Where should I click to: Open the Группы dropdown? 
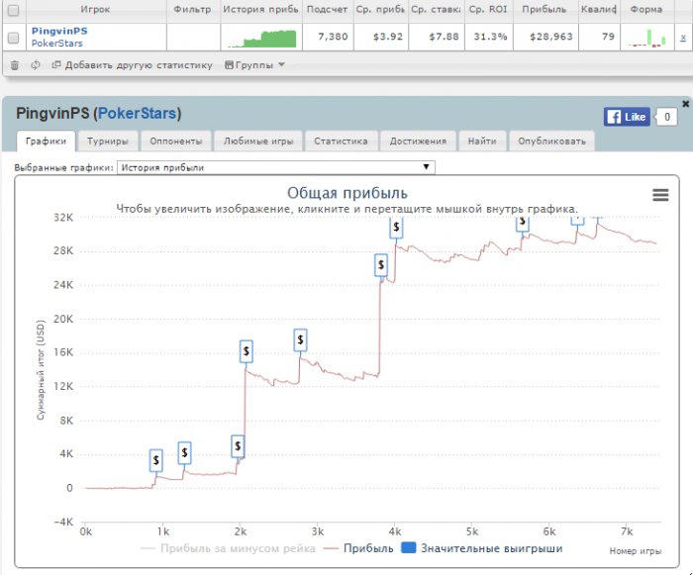(254, 65)
